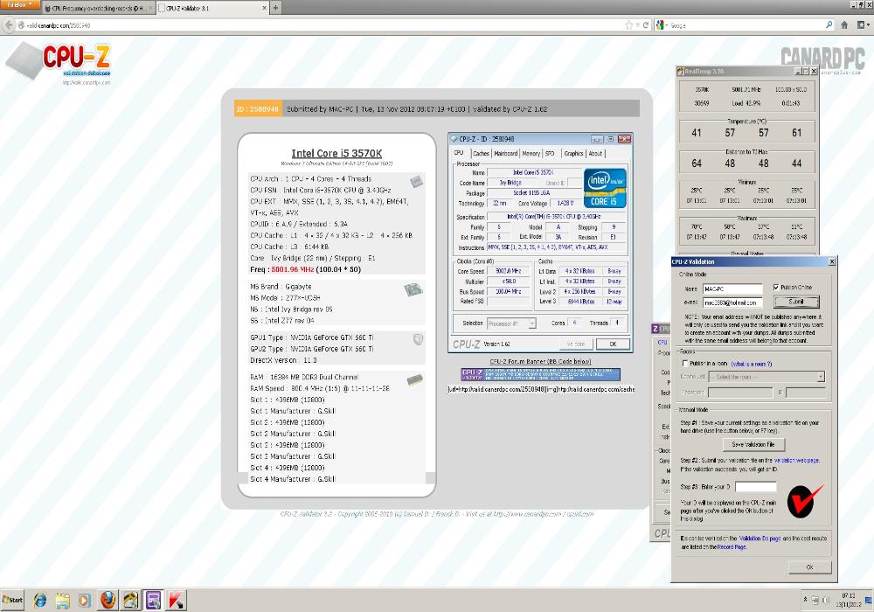The width and height of the screenshot is (874, 612).
Task: Click the Submit button in Validation dialog
Action: click(x=796, y=302)
